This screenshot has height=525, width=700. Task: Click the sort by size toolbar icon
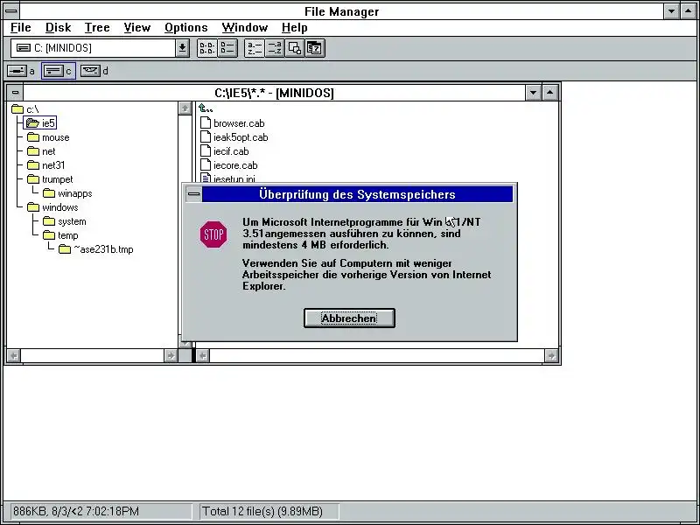[x=294, y=48]
